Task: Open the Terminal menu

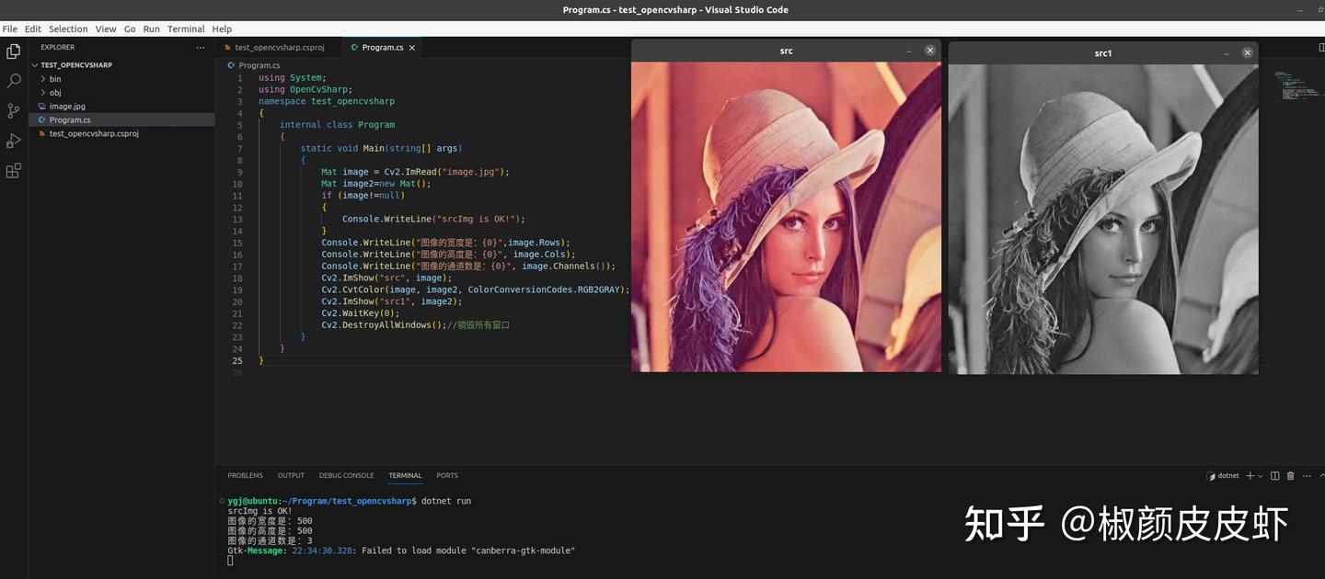Action: click(185, 28)
